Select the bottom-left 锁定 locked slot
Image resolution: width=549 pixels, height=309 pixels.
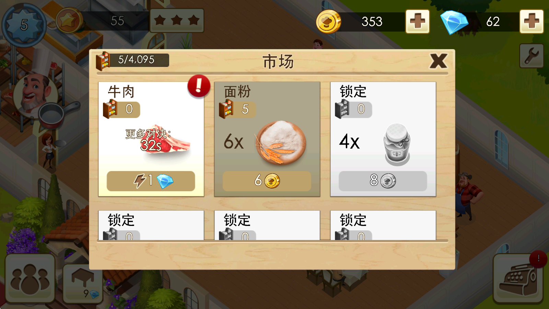[x=151, y=225]
